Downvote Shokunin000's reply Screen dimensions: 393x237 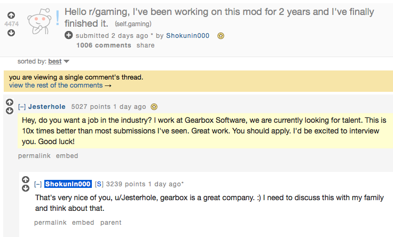26,188
